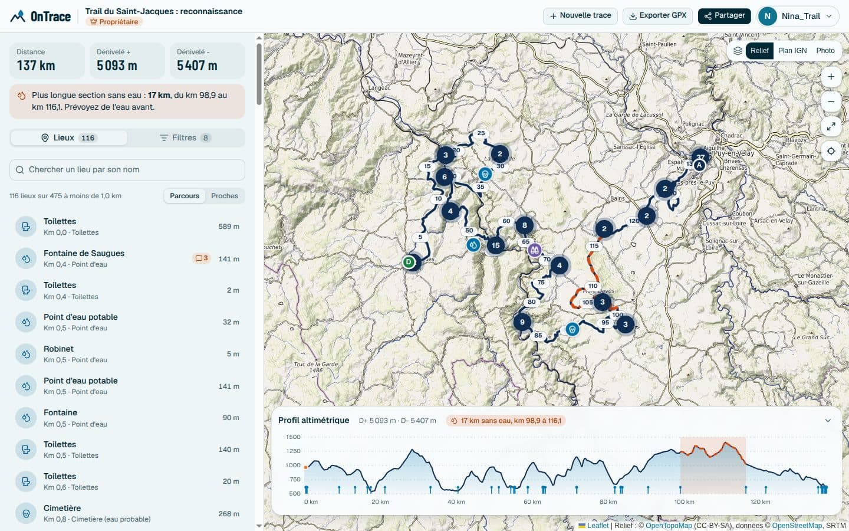Center map on my location

click(831, 151)
